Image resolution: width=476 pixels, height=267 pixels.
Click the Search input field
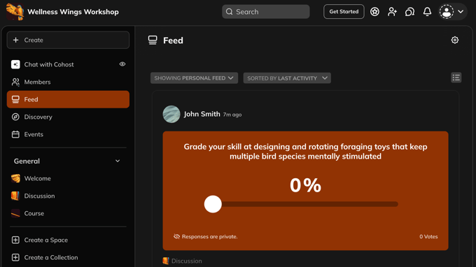[265, 12]
